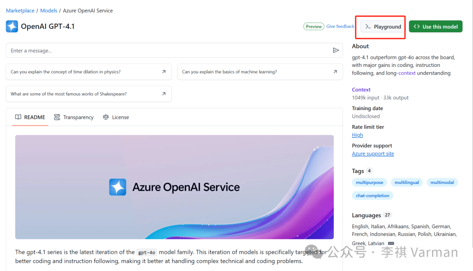Click the multimodal tag
The width and height of the screenshot is (473, 271).
coord(442,182)
